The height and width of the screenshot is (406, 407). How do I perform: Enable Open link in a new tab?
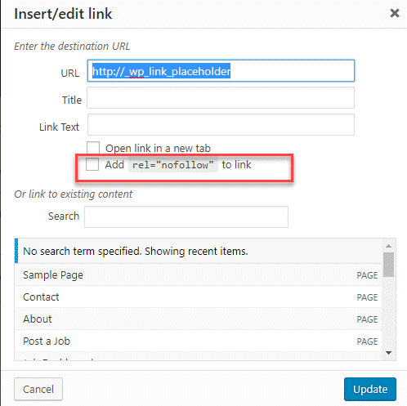point(93,148)
